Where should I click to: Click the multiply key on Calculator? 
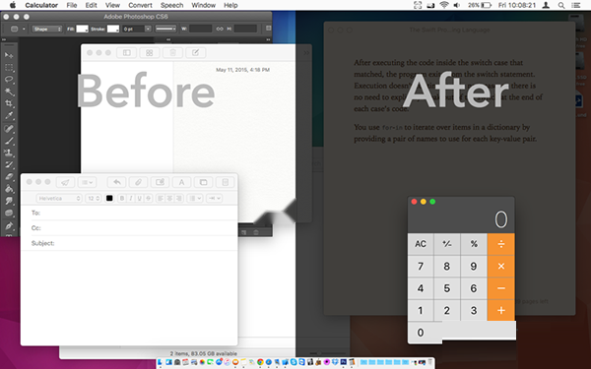coord(501,267)
